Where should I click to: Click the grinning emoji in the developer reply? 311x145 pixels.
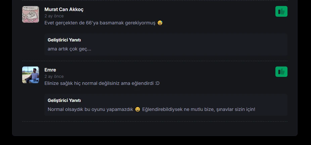pos(138,109)
